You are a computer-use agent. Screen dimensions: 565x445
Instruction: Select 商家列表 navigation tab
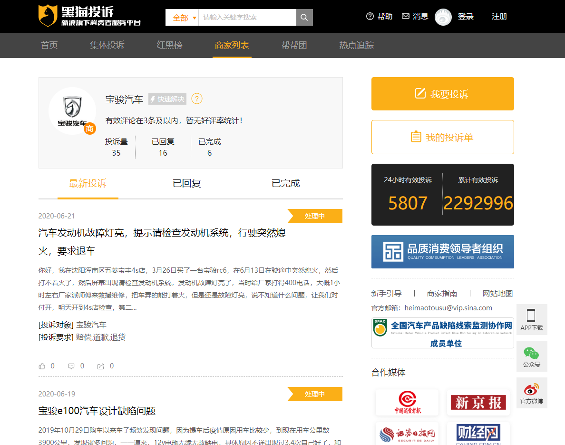coord(232,45)
